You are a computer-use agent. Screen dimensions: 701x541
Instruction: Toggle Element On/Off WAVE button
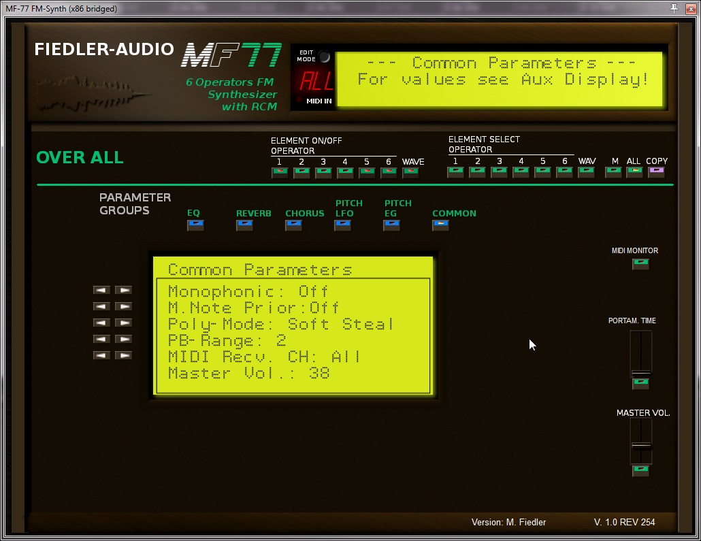tap(410, 173)
